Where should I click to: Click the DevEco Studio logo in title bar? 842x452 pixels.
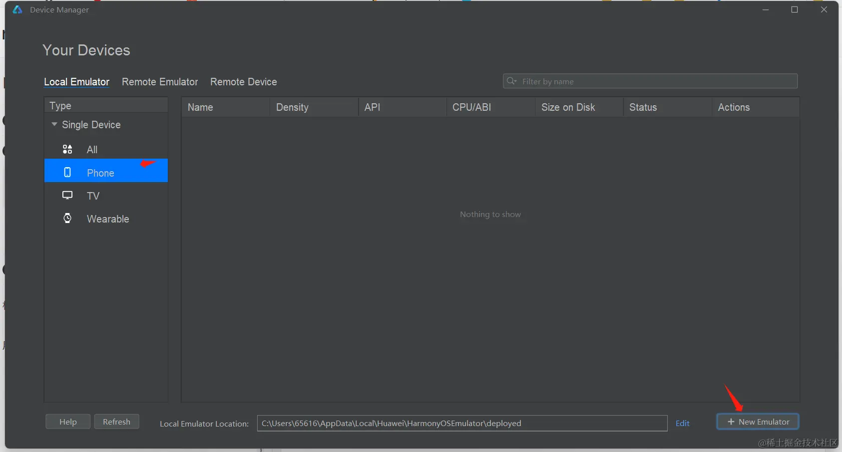click(17, 9)
